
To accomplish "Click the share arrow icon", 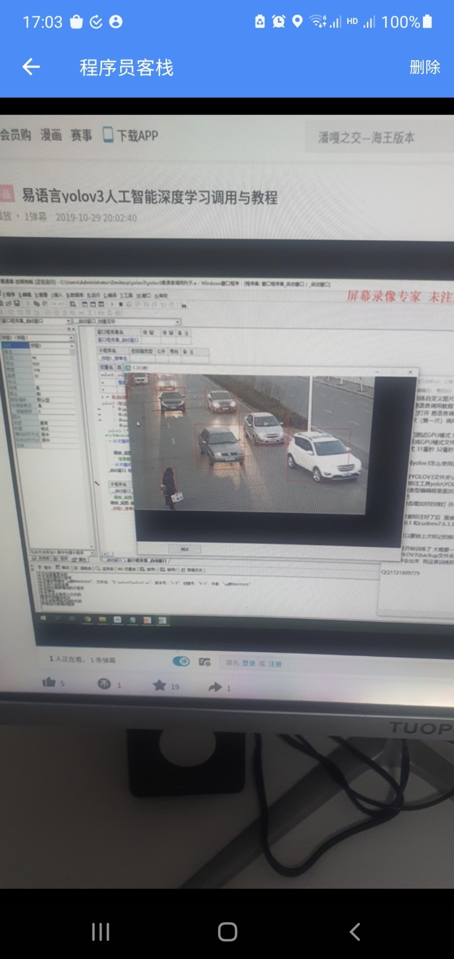I will (x=215, y=687).
